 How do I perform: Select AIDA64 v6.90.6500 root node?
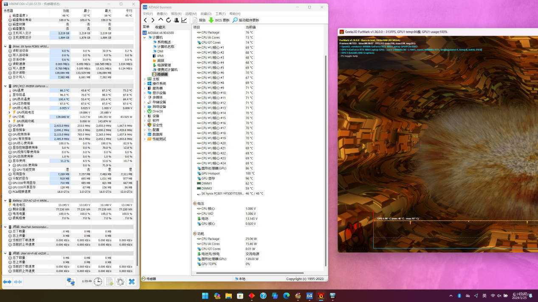point(161,33)
